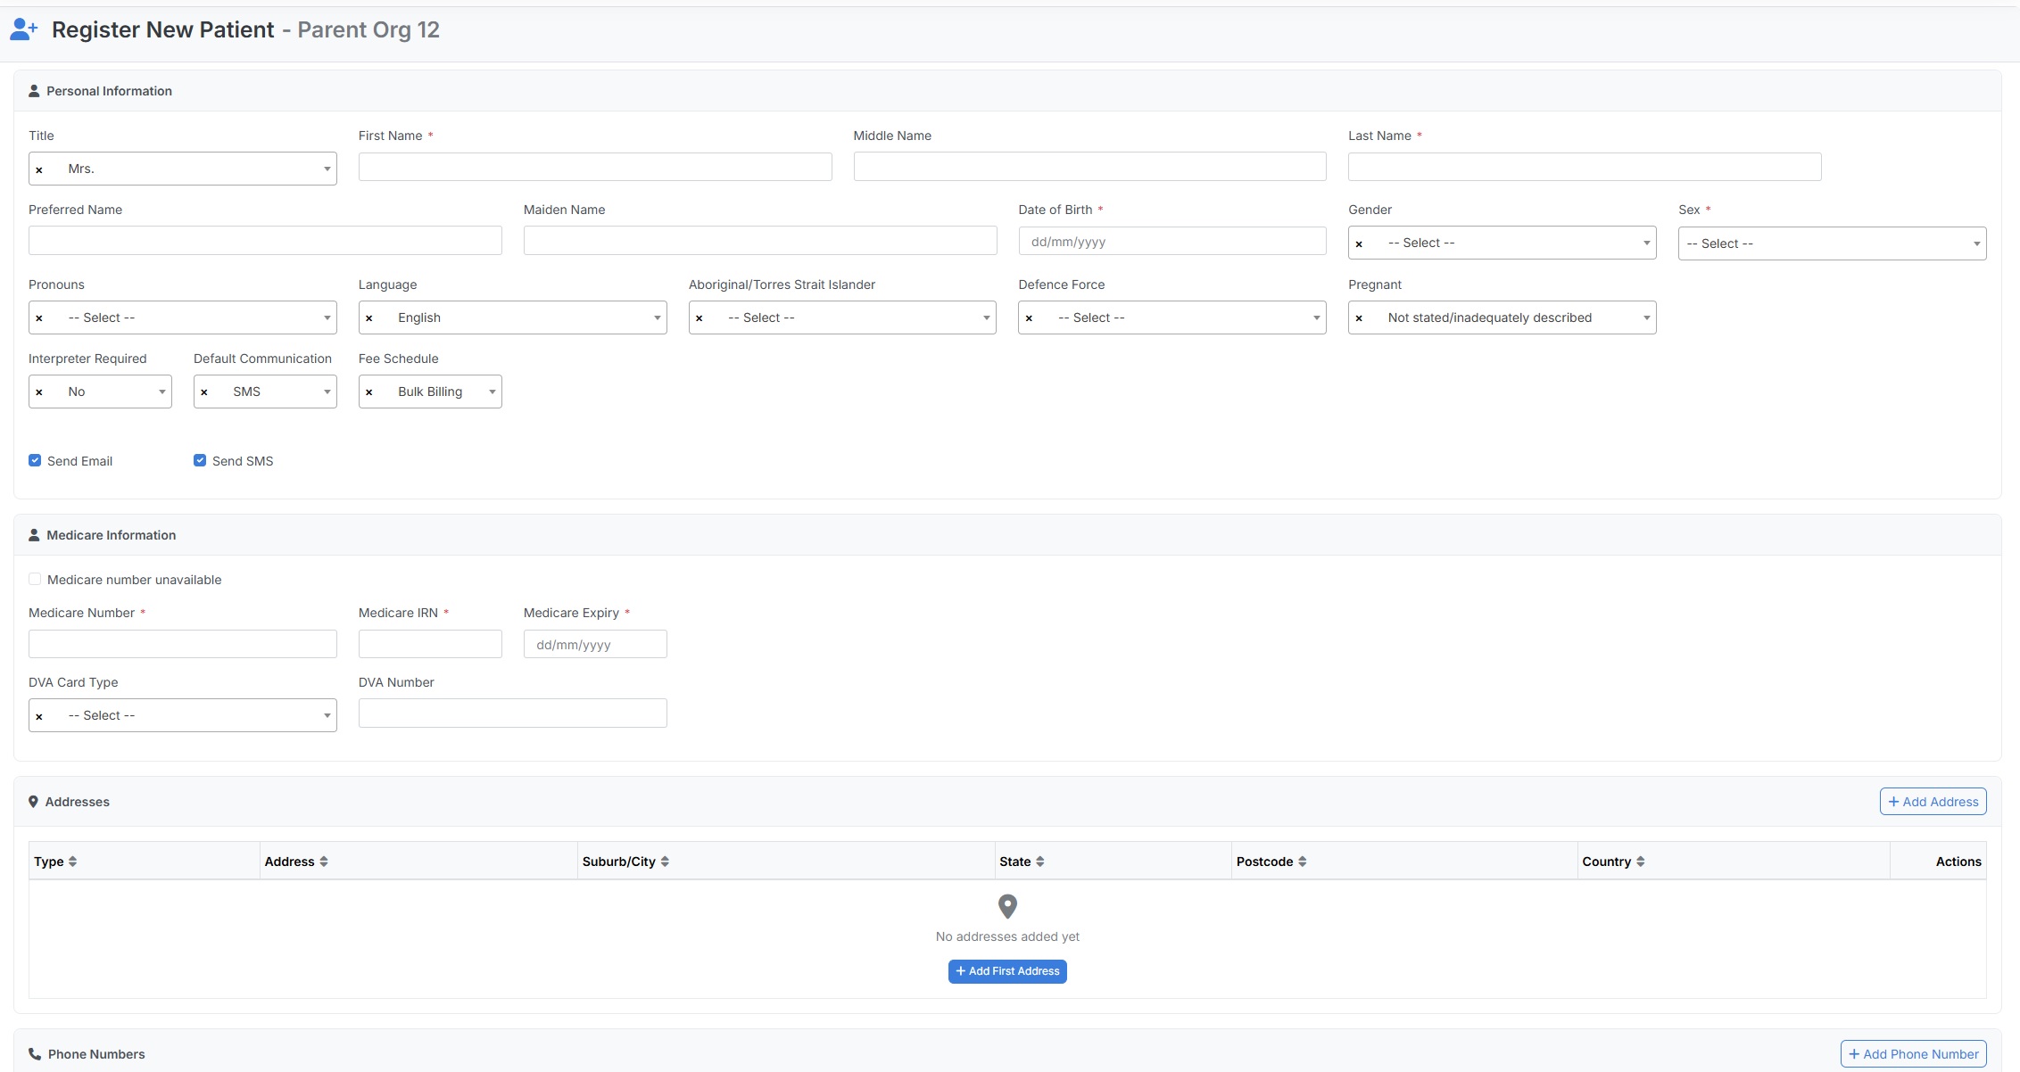
Task: Clear the Bulk Billing fee schedule x icon
Action: (x=369, y=392)
